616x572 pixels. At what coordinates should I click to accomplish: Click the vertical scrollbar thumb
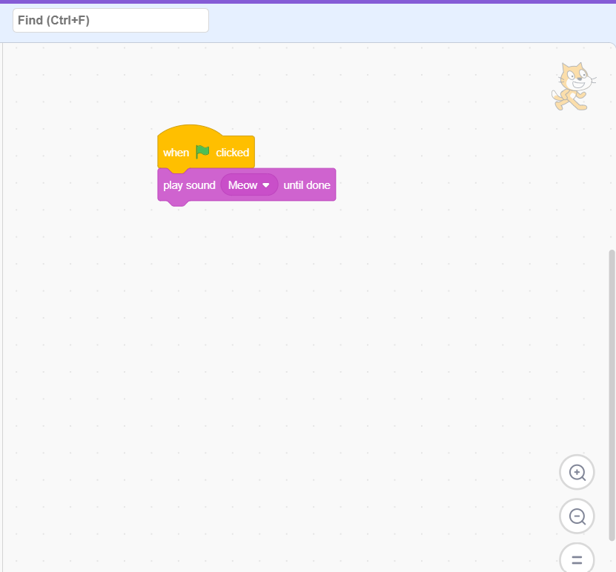pos(612,393)
